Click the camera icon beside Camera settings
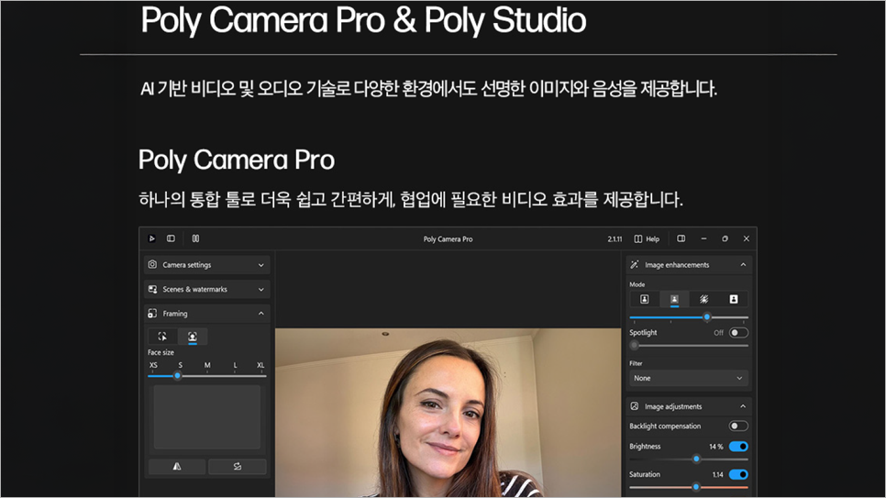Viewport: 886px width, 498px height. tap(152, 264)
